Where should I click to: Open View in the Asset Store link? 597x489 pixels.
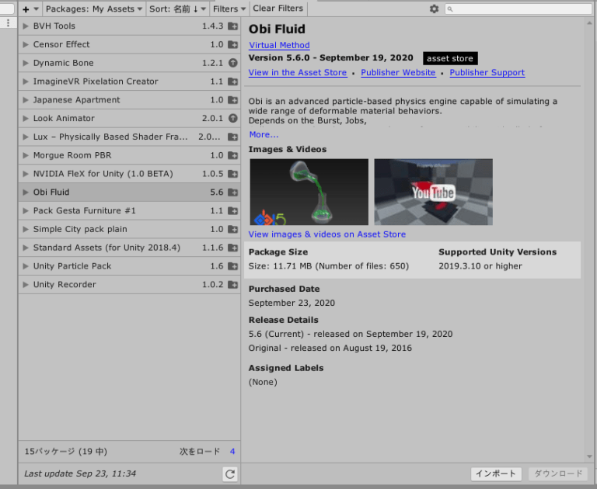tap(297, 73)
